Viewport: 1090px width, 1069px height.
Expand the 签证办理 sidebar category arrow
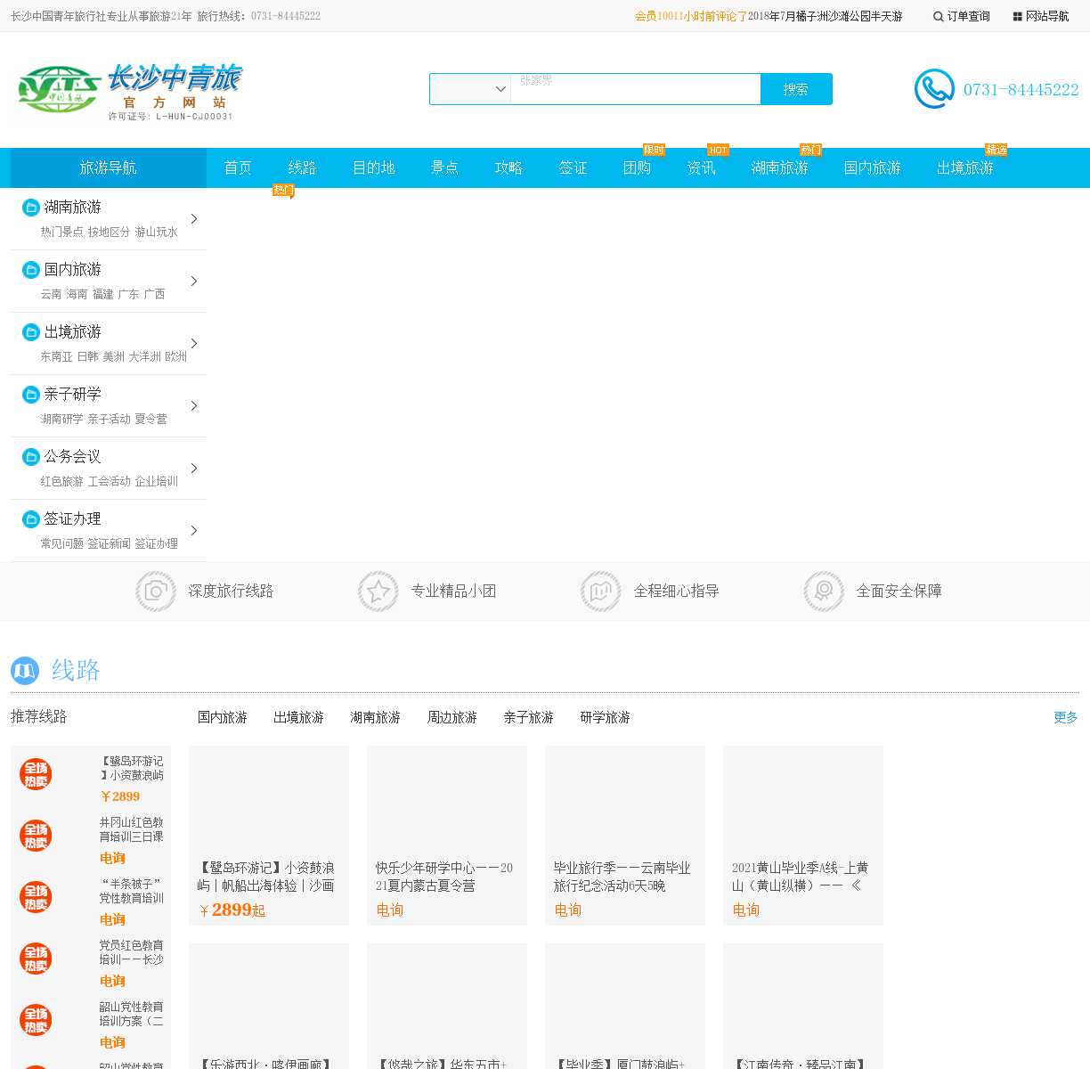click(x=194, y=531)
